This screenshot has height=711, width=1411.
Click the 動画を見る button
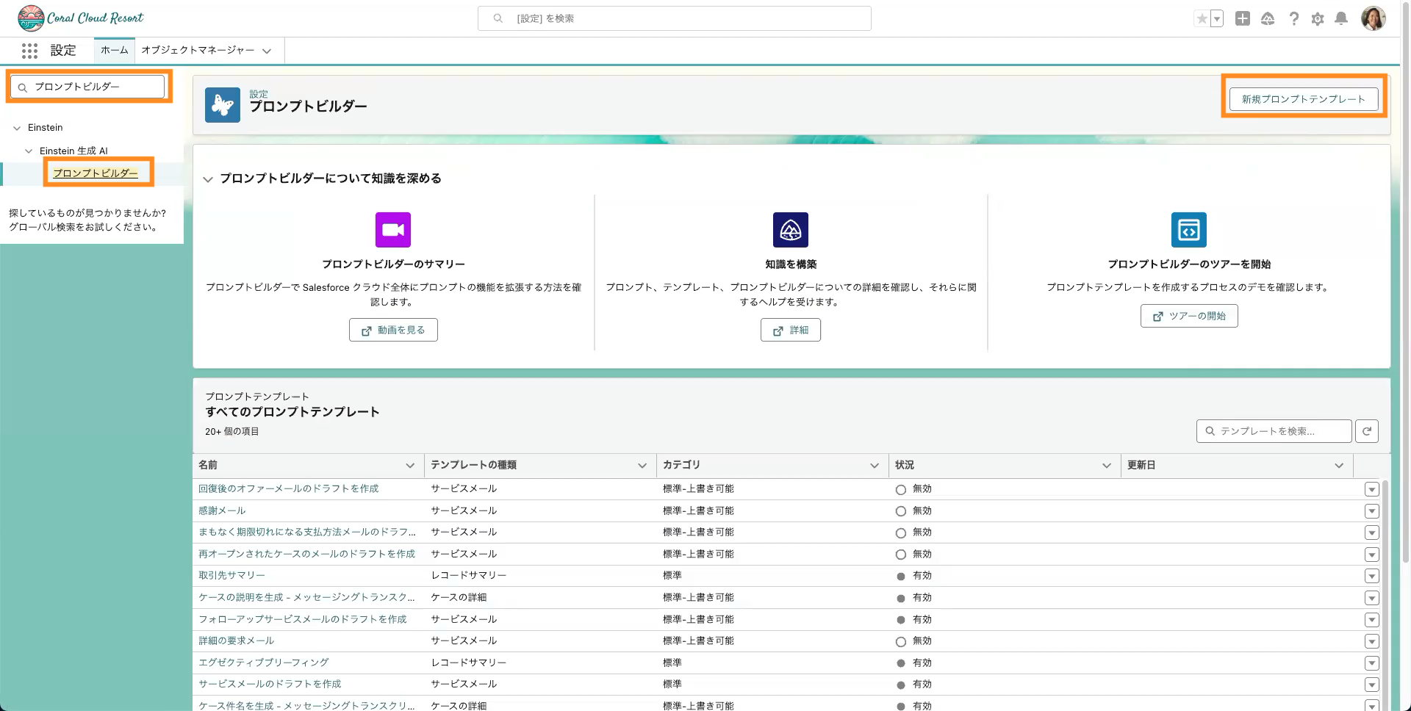coord(393,330)
